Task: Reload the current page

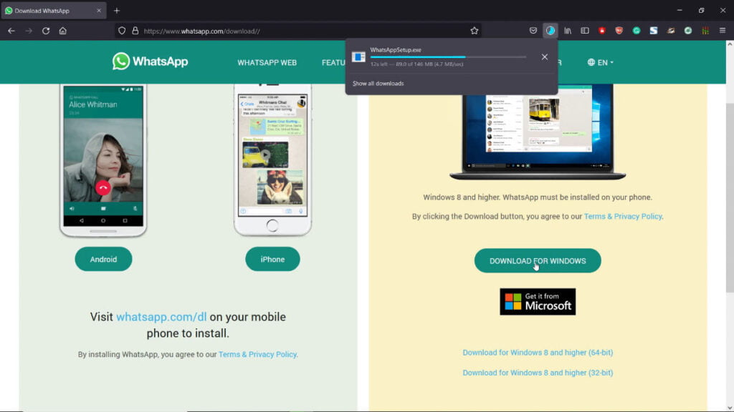Action: (46, 30)
